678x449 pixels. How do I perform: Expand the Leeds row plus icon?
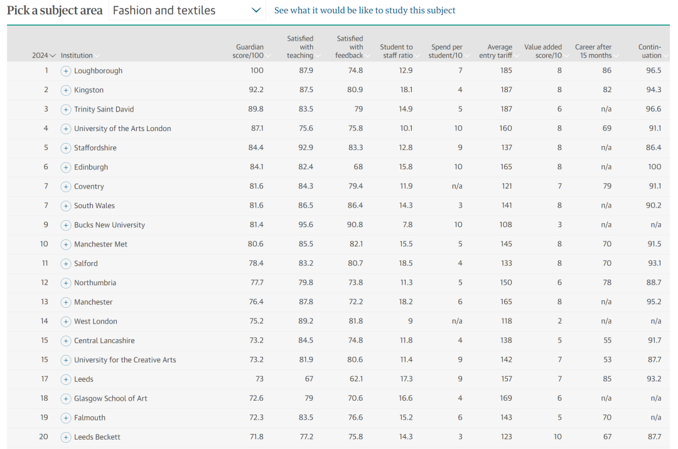point(66,379)
